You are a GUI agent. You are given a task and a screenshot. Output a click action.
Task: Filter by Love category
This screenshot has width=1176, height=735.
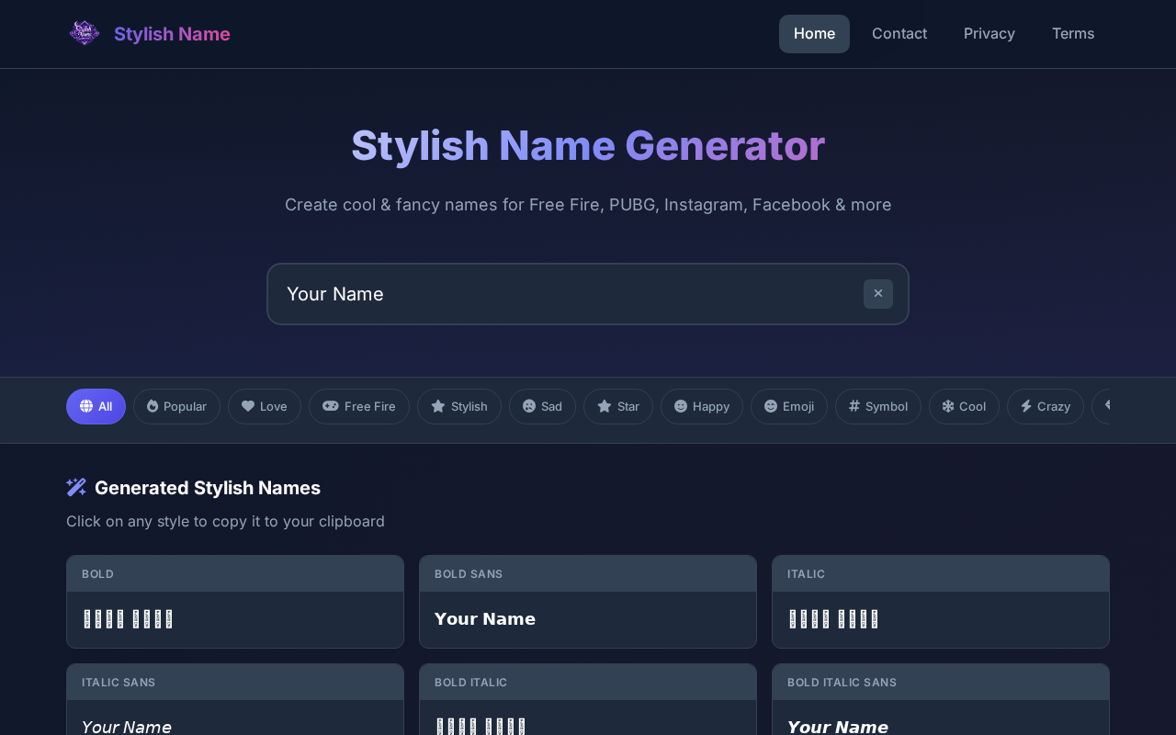point(265,406)
